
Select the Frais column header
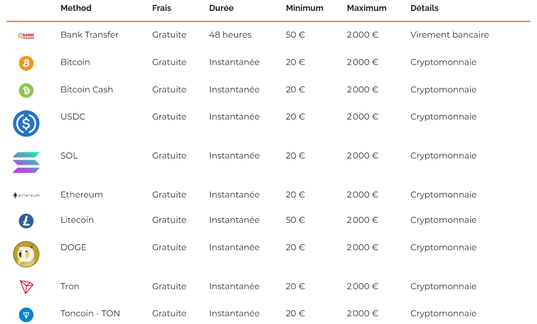tap(161, 8)
